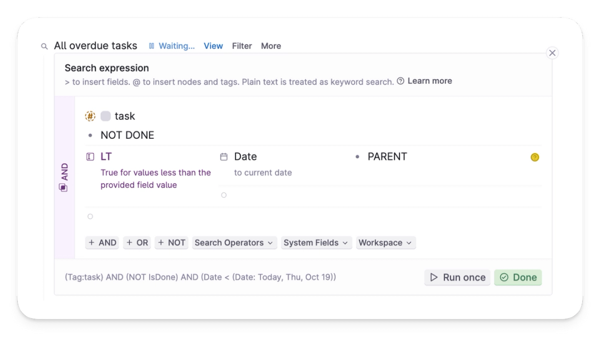The width and height of the screenshot is (600, 337).
Task: Select the bullet beside NOT DONE
Action: [90, 135]
